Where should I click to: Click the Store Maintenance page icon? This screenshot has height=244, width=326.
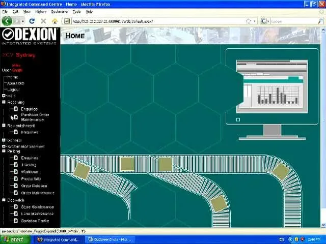coord(16,207)
